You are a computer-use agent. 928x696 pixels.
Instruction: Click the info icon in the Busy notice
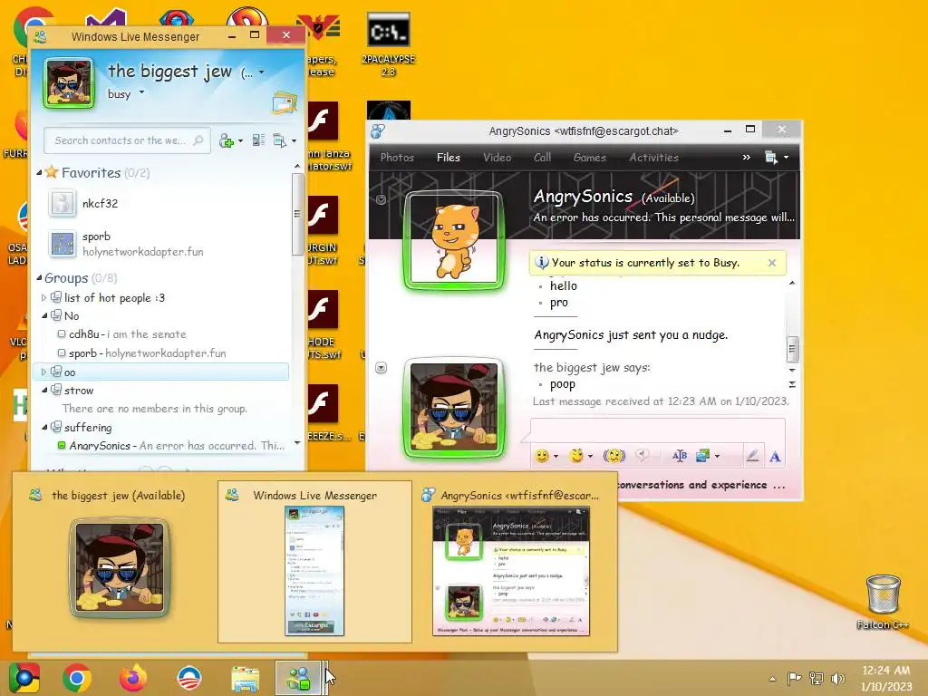pyautogui.click(x=541, y=262)
